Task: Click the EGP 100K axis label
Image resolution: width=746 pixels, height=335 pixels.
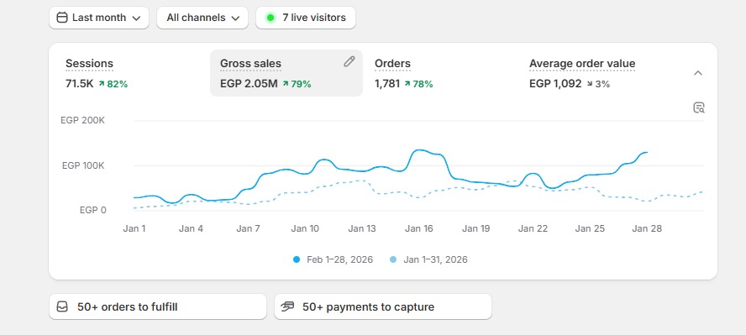Action: [83, 166]
